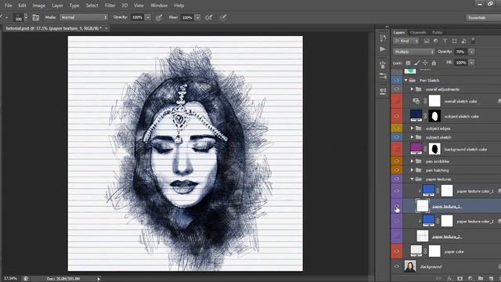
Task: Open the layer Opacity dropdown arrow
Action: coord(471,52)
